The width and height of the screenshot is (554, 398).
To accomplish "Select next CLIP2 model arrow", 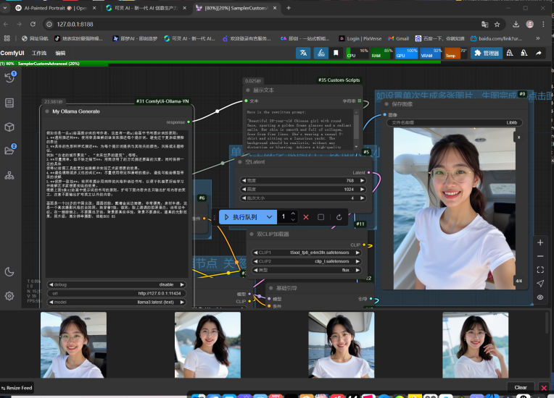I will point(357,261).
